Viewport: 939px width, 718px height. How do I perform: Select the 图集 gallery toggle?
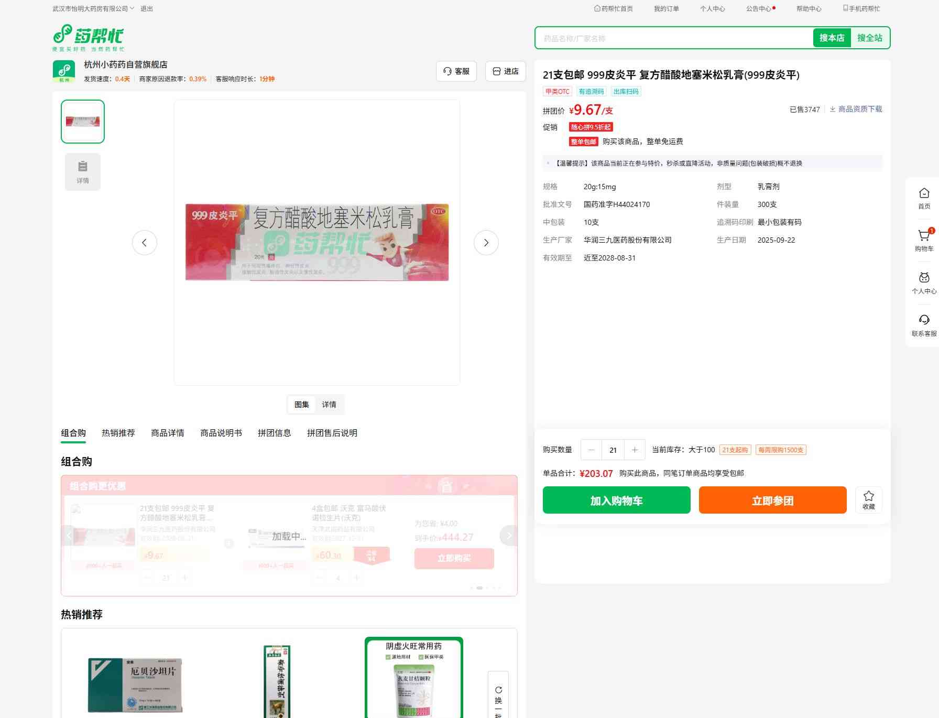(x=302, y=405)
